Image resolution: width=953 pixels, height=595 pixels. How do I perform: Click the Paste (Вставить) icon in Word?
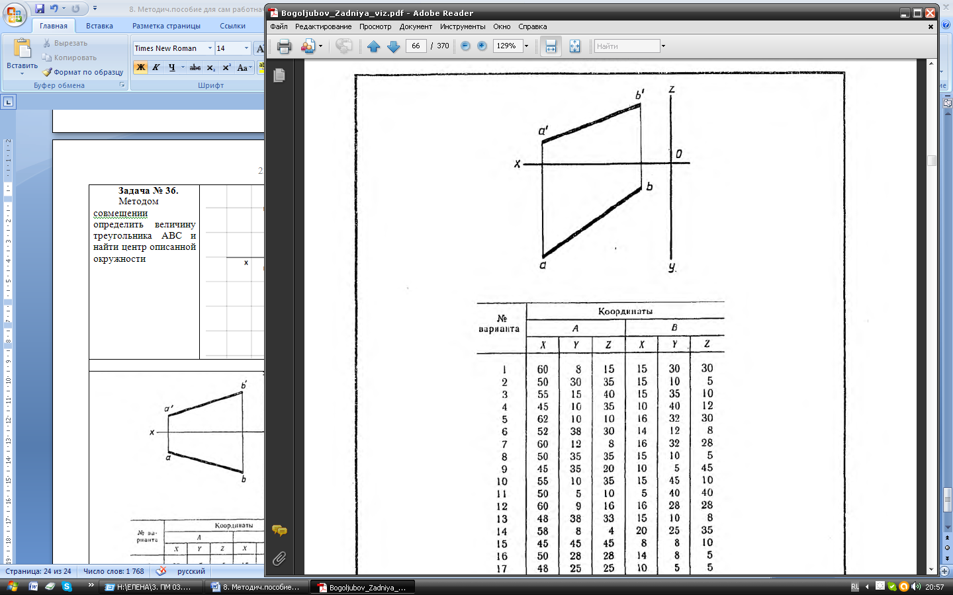(x=22, y=48)
